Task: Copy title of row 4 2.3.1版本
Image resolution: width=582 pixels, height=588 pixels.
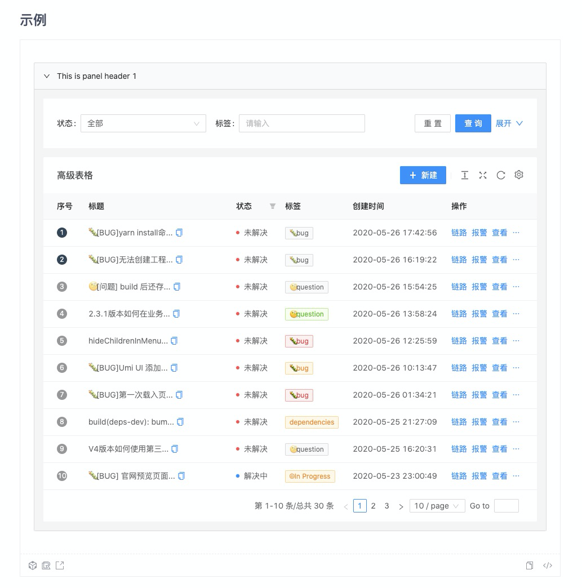Action: tap(176, 314)
